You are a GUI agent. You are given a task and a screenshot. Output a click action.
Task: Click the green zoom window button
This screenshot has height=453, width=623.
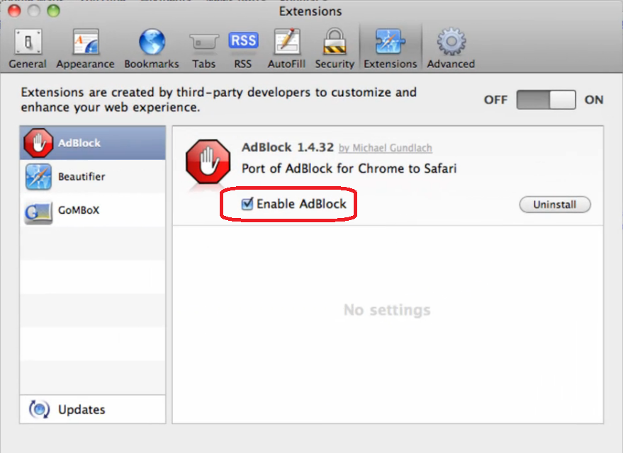(x=53, y=11)
